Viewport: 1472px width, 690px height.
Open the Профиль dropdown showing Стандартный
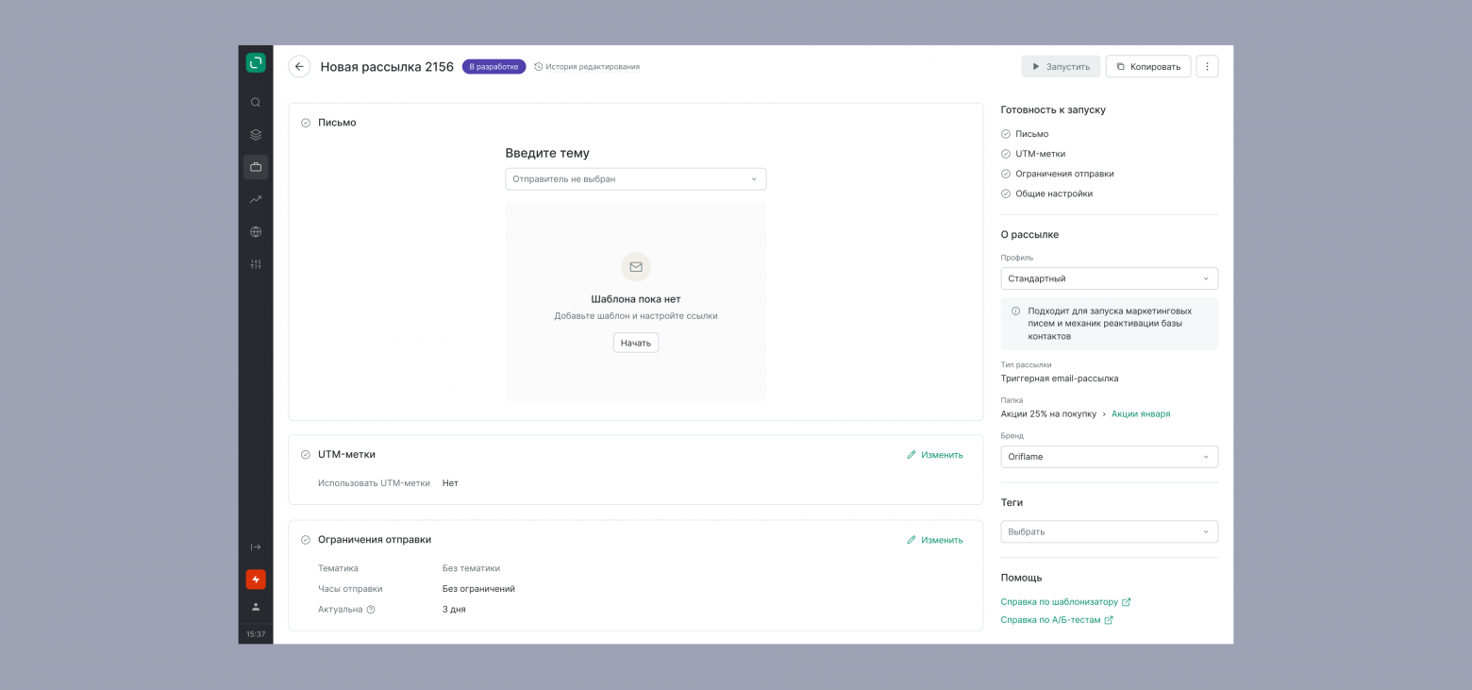click(1110, 278)
